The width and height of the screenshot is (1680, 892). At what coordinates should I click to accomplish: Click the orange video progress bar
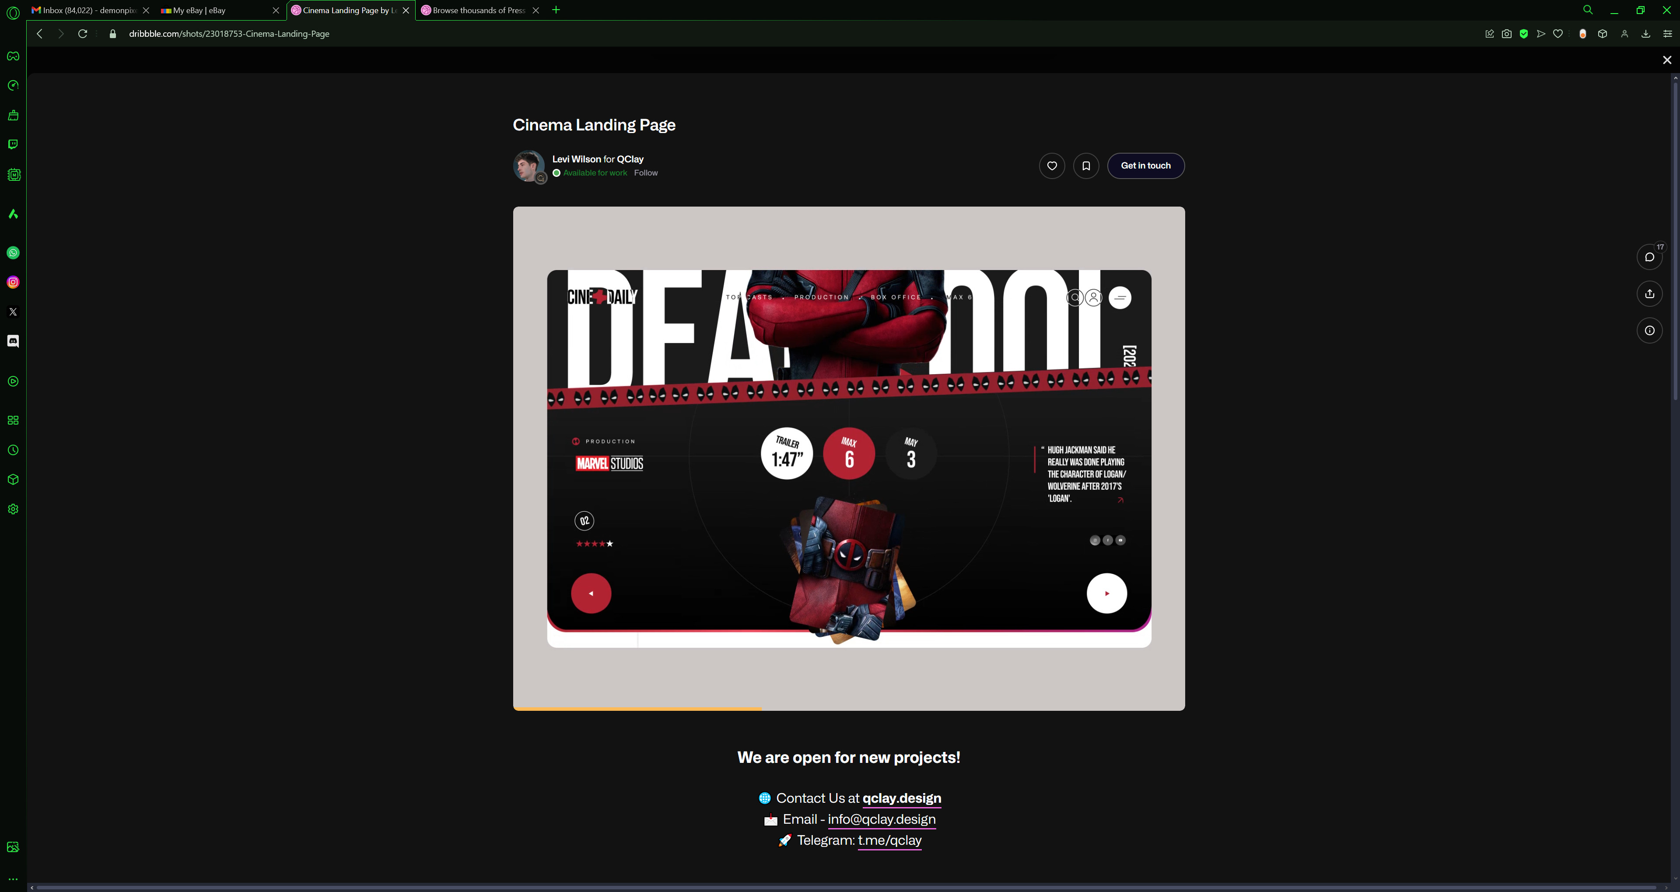click(637, 709)
